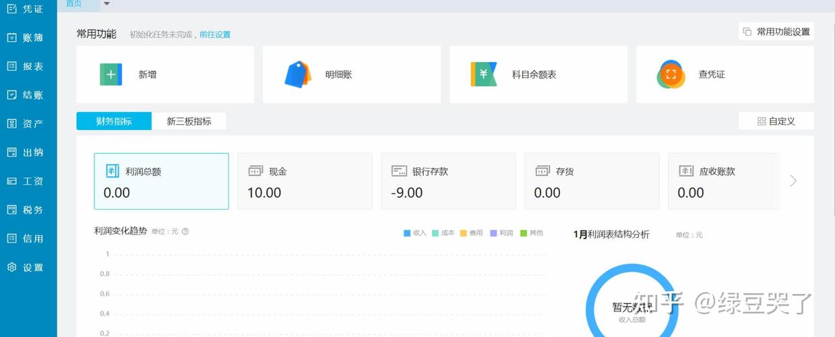The image size is (835, 337).
Task: Open the 凭证 sidebar icon
Action: click(11, 9)
